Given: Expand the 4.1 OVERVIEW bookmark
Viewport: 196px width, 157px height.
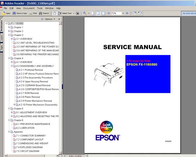Looking at the screenshot, I should 12,62.
